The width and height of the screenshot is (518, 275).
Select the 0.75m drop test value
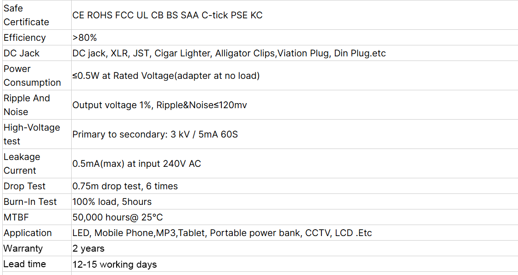pos(125,186)
